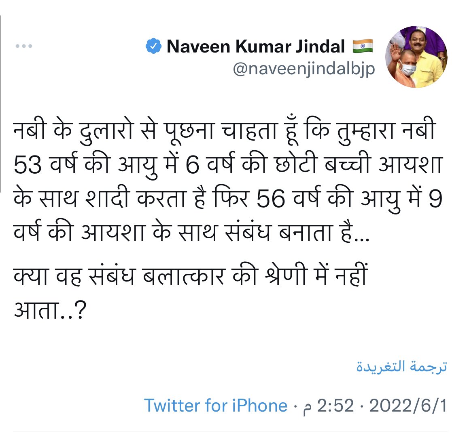Open the circular profile picture avatar
The width and height of the screenshot is (467, 435).
click(x=416, y=57)
